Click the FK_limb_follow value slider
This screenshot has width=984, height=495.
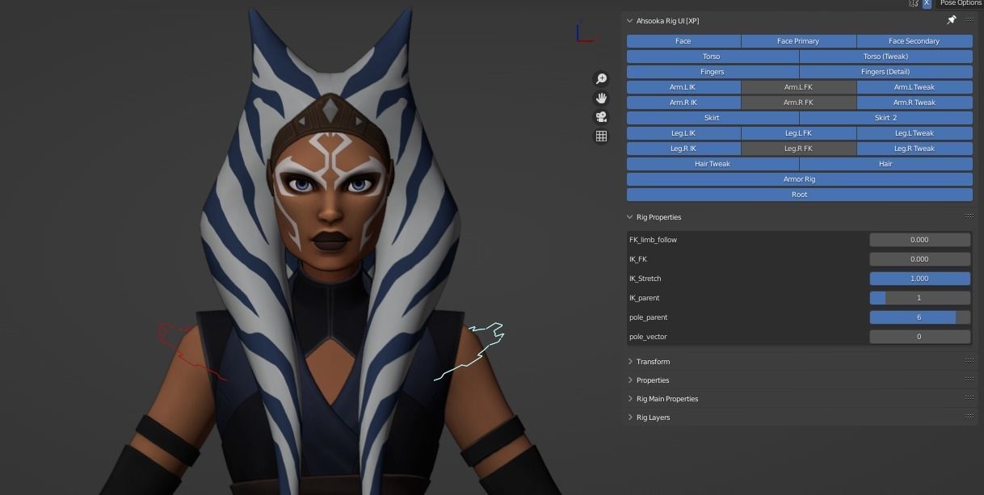919,240
